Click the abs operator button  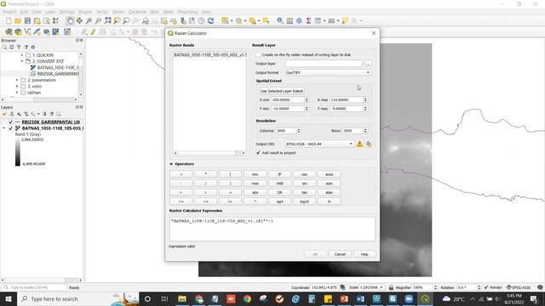click(255, 192)
